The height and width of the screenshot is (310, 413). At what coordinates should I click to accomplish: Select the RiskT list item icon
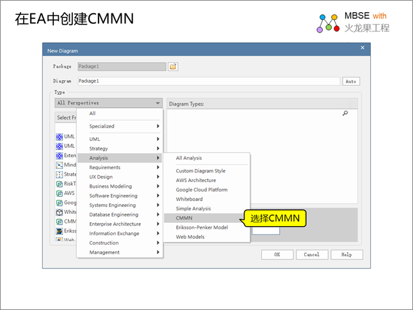(60, 184)
